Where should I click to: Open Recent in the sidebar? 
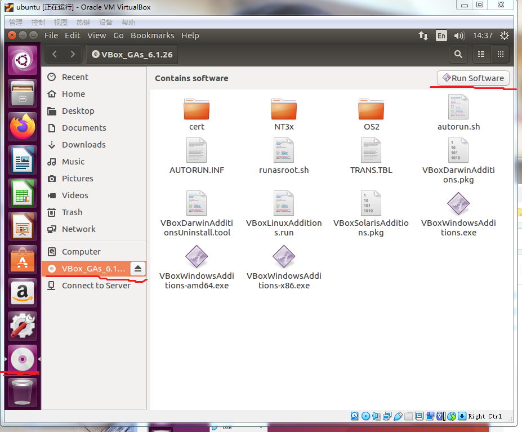click(x=94, y=77)
